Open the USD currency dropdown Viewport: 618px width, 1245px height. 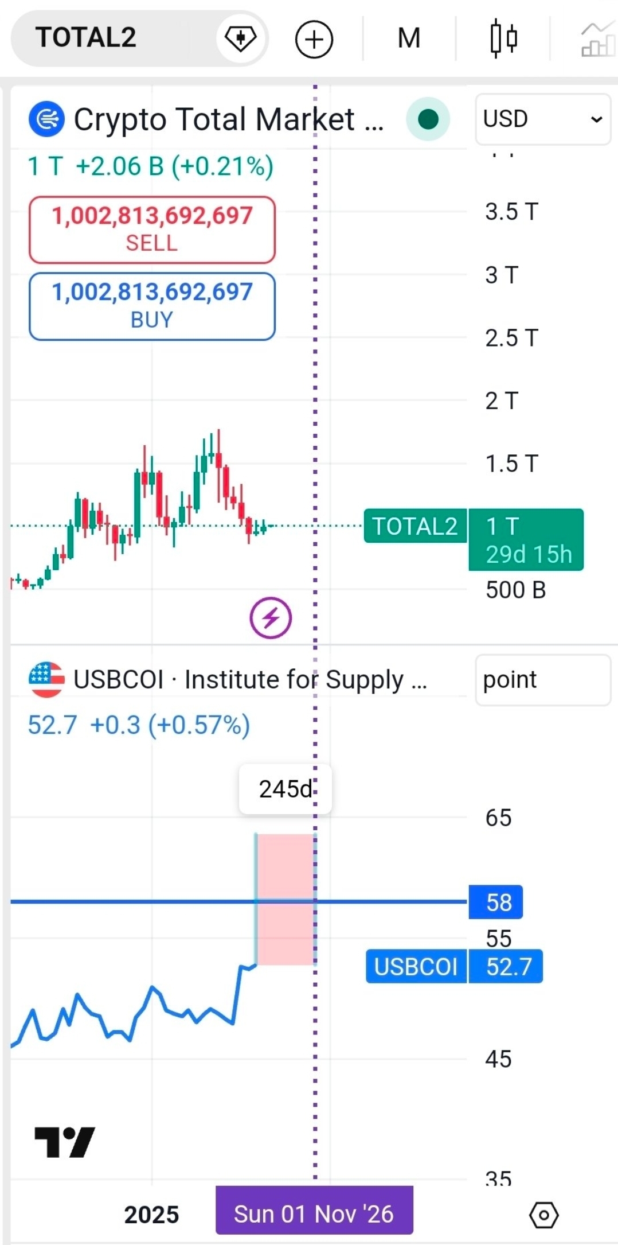543,119
